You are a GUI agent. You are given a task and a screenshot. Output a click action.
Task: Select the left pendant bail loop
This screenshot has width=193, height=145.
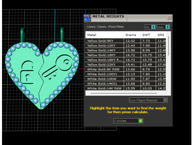[23, 35]
